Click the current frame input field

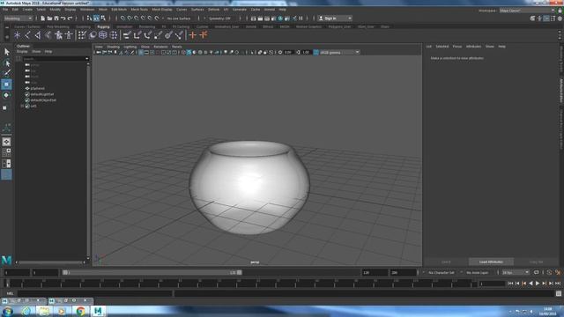coord(492,284)
